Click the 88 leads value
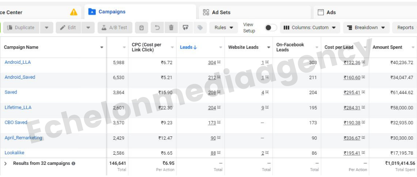 213,153
